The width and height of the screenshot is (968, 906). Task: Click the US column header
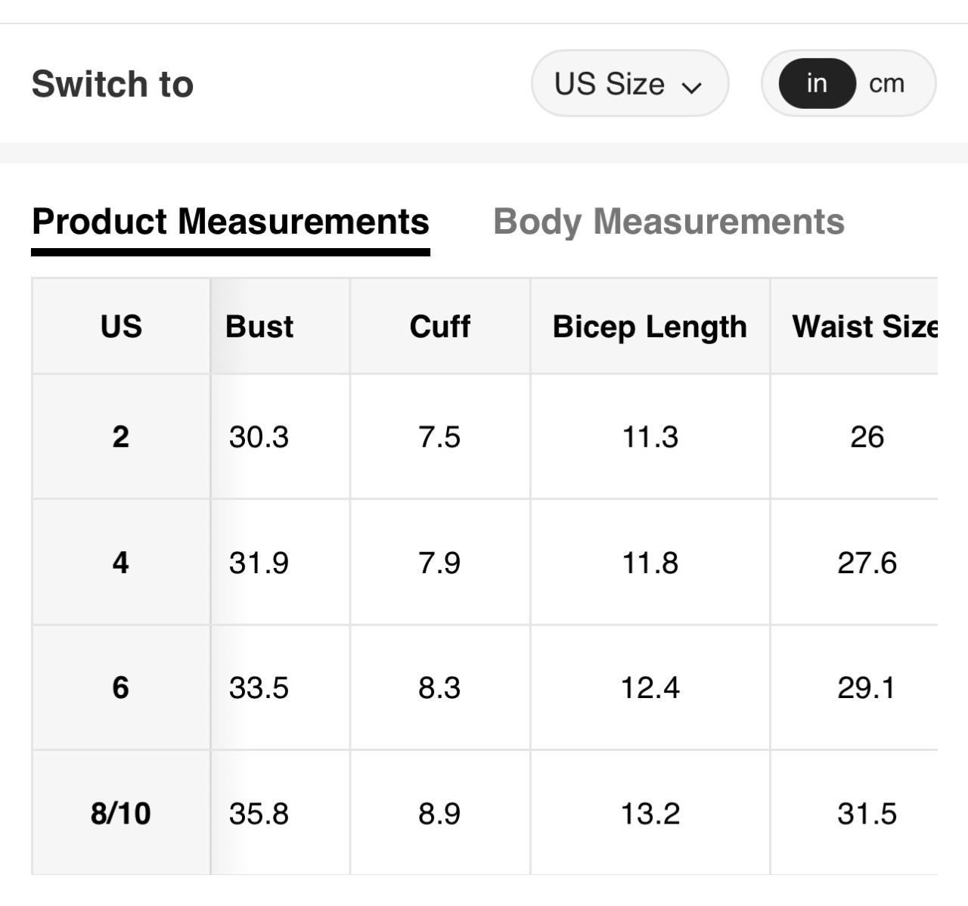(121, 327)
